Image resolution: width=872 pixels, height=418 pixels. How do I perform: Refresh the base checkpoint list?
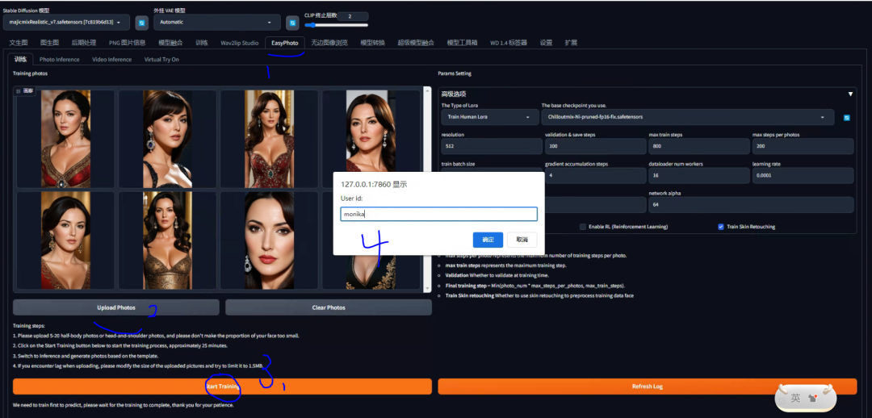tap(847, 118)
